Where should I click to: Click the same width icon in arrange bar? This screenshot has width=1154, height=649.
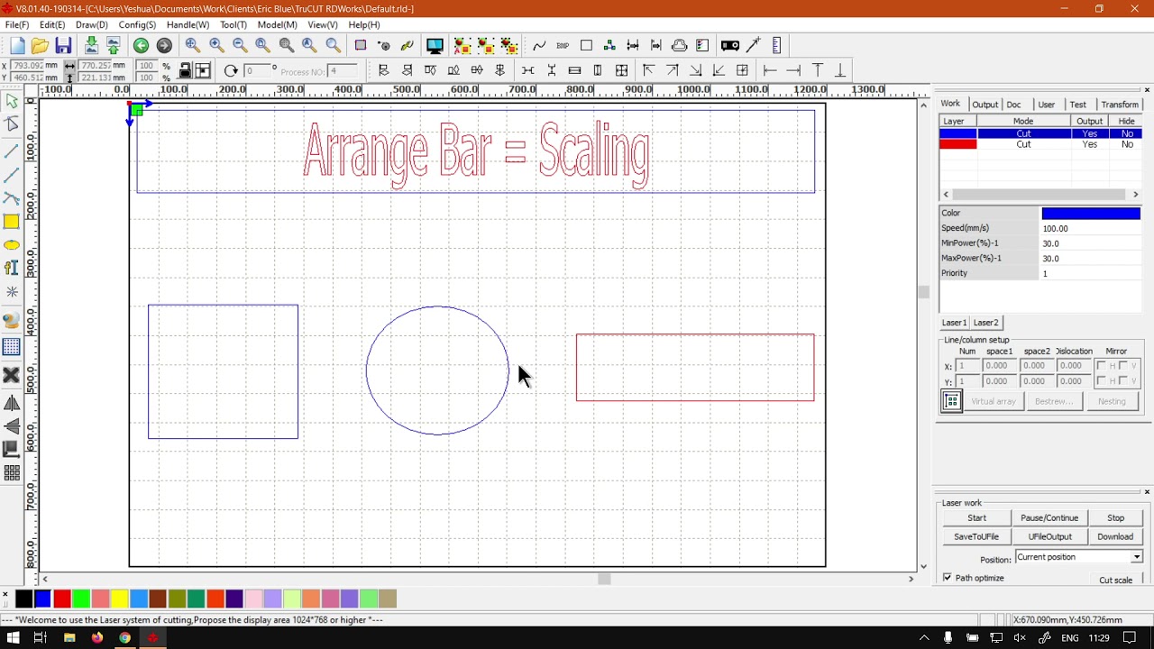[574, 70]
